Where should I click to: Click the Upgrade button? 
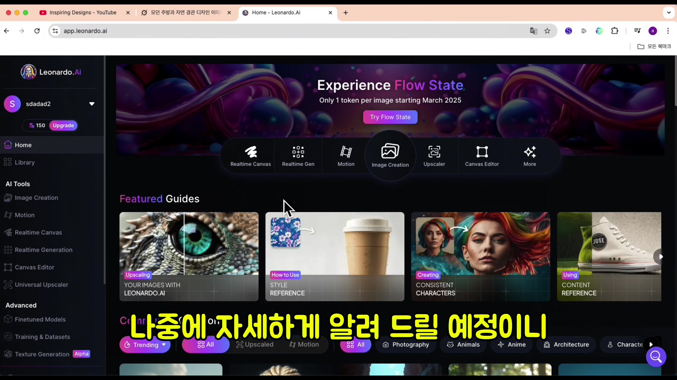coord(63,125)
